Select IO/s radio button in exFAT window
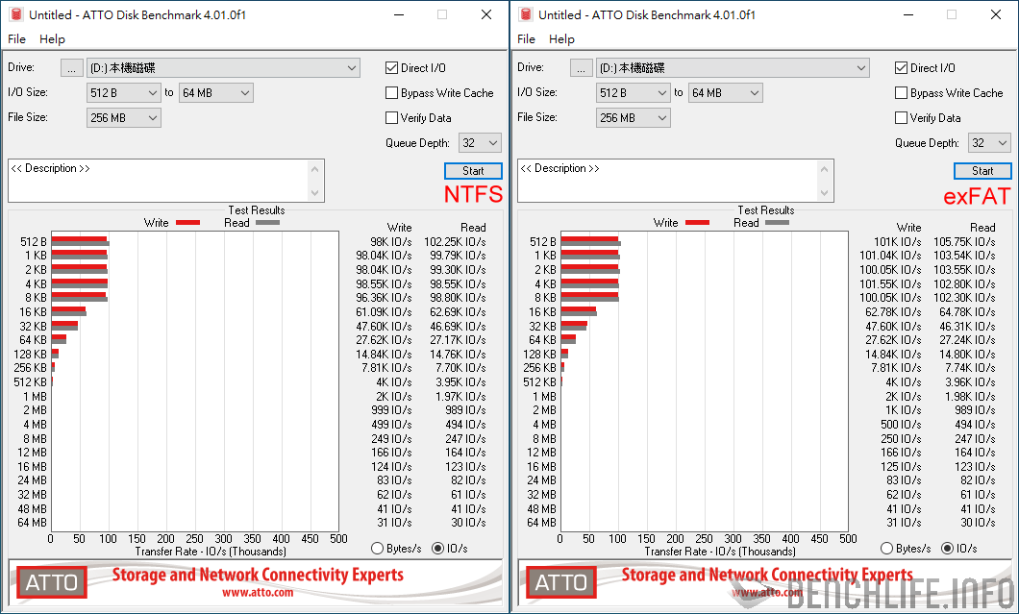 (x=948, y=549)
